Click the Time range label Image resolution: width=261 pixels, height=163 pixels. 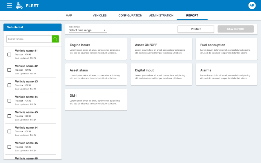(74, 27)
